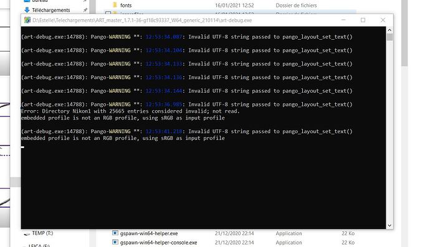The height and width of the screenshot is (247, 430).
Task: Click the art-debug.exe console window icon
Action: (27, 20)
